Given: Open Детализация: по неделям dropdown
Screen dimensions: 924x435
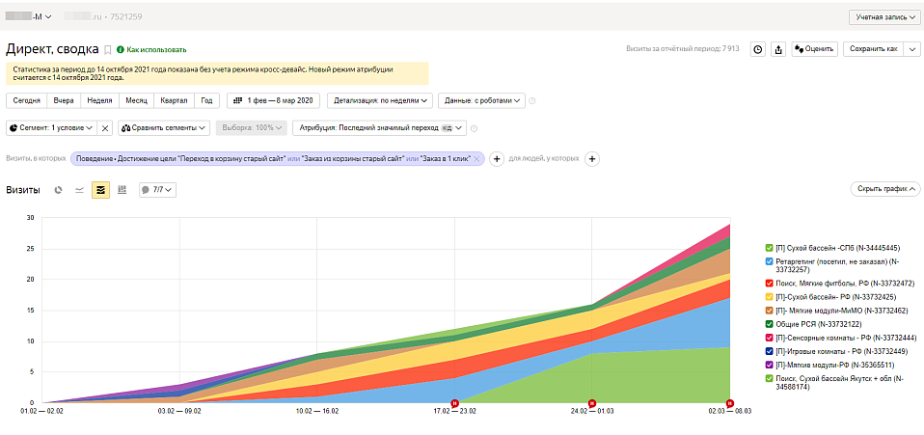Looking at the screenshot, I should (x=380, y=100).
